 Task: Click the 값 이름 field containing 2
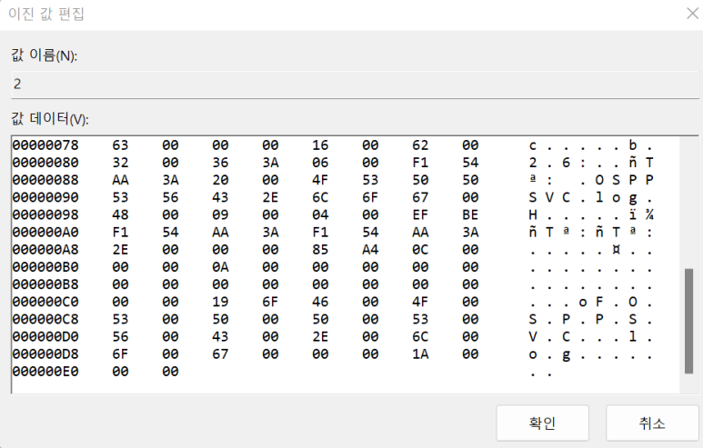[x=355, y=85]
